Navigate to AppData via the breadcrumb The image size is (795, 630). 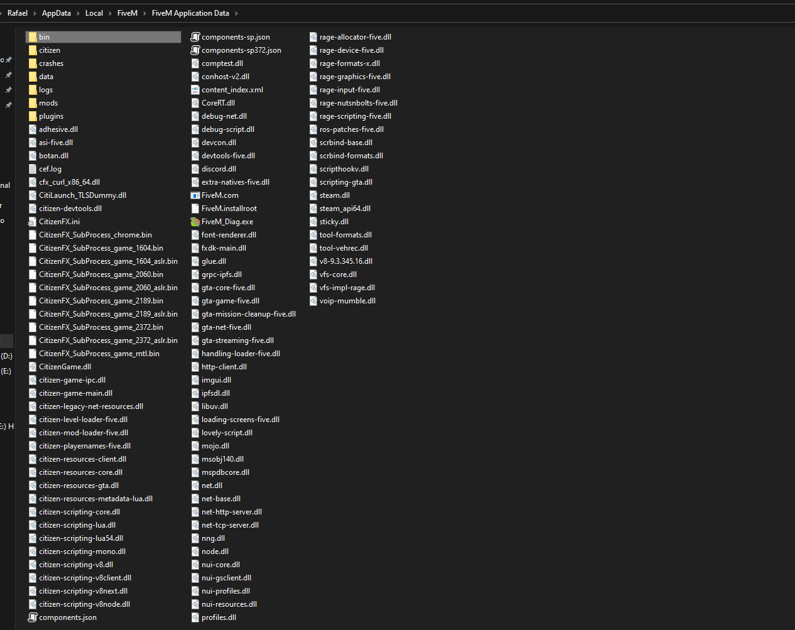(55, 13)
